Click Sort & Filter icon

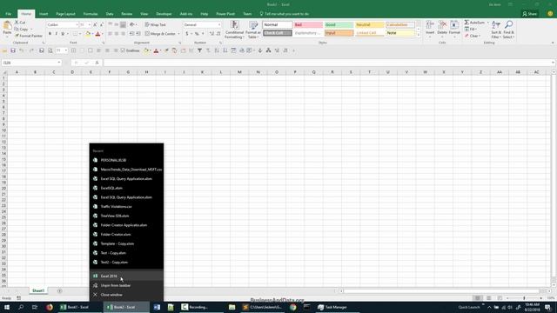pos(496,25)
